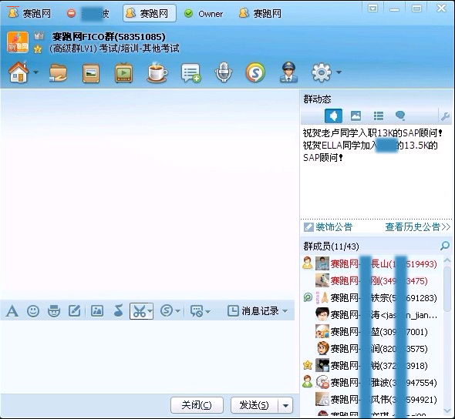Send an image using picture icon
Screen dimensions: 455x419
coord(97,311)
